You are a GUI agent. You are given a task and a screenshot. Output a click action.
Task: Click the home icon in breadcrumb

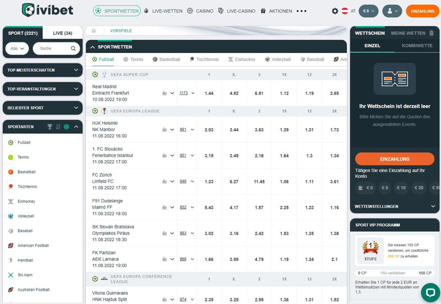94,31
